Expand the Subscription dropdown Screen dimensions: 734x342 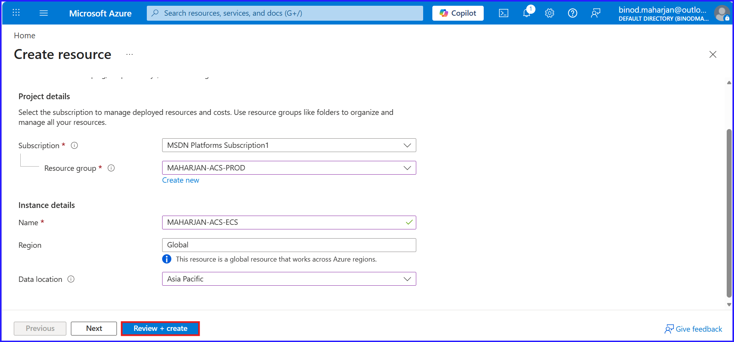289,145
